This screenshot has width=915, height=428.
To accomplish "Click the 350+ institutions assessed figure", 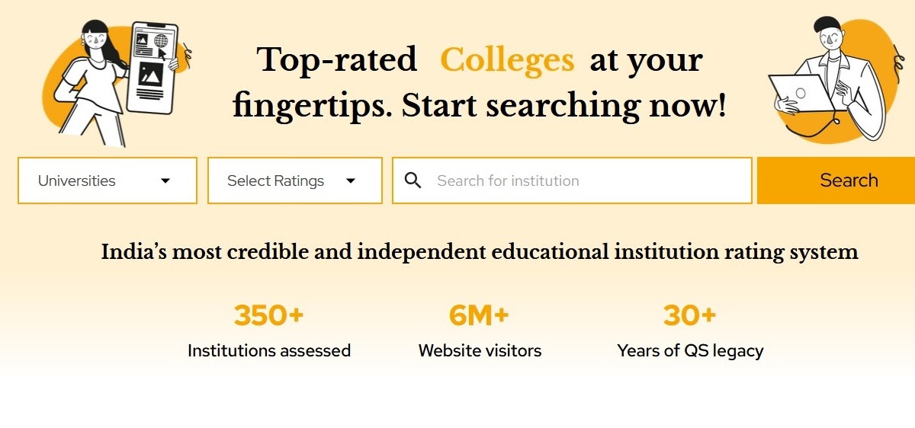I will [x=268, y=315].
